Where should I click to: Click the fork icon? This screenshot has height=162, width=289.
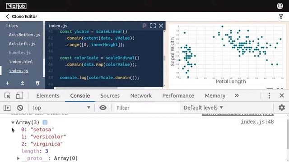pos(281,17)
